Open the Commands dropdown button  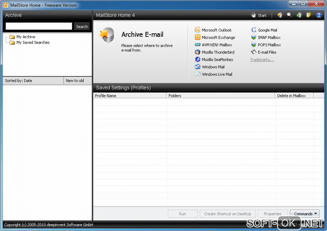tap(305, 214)
